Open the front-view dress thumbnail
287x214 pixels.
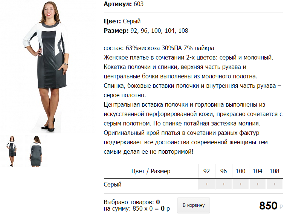click(x=12, y=151)
